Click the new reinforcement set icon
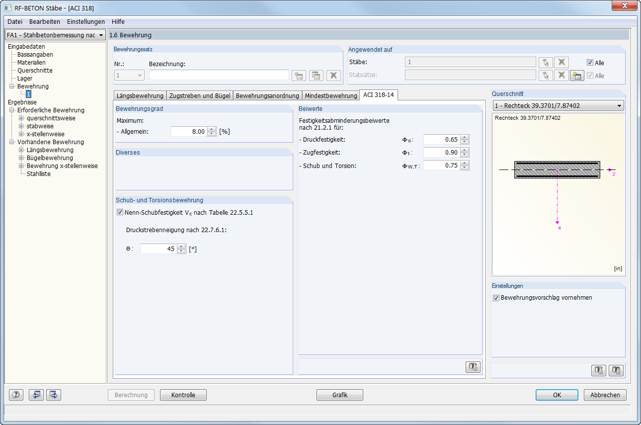641x425 pixels. 299,76
